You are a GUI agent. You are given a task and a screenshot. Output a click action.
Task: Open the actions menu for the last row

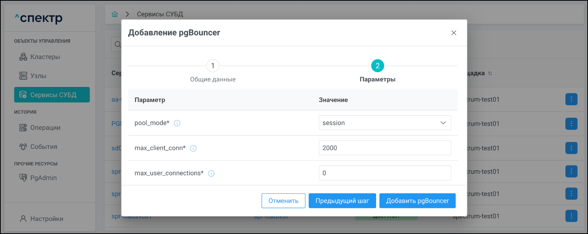click(571, 216)
